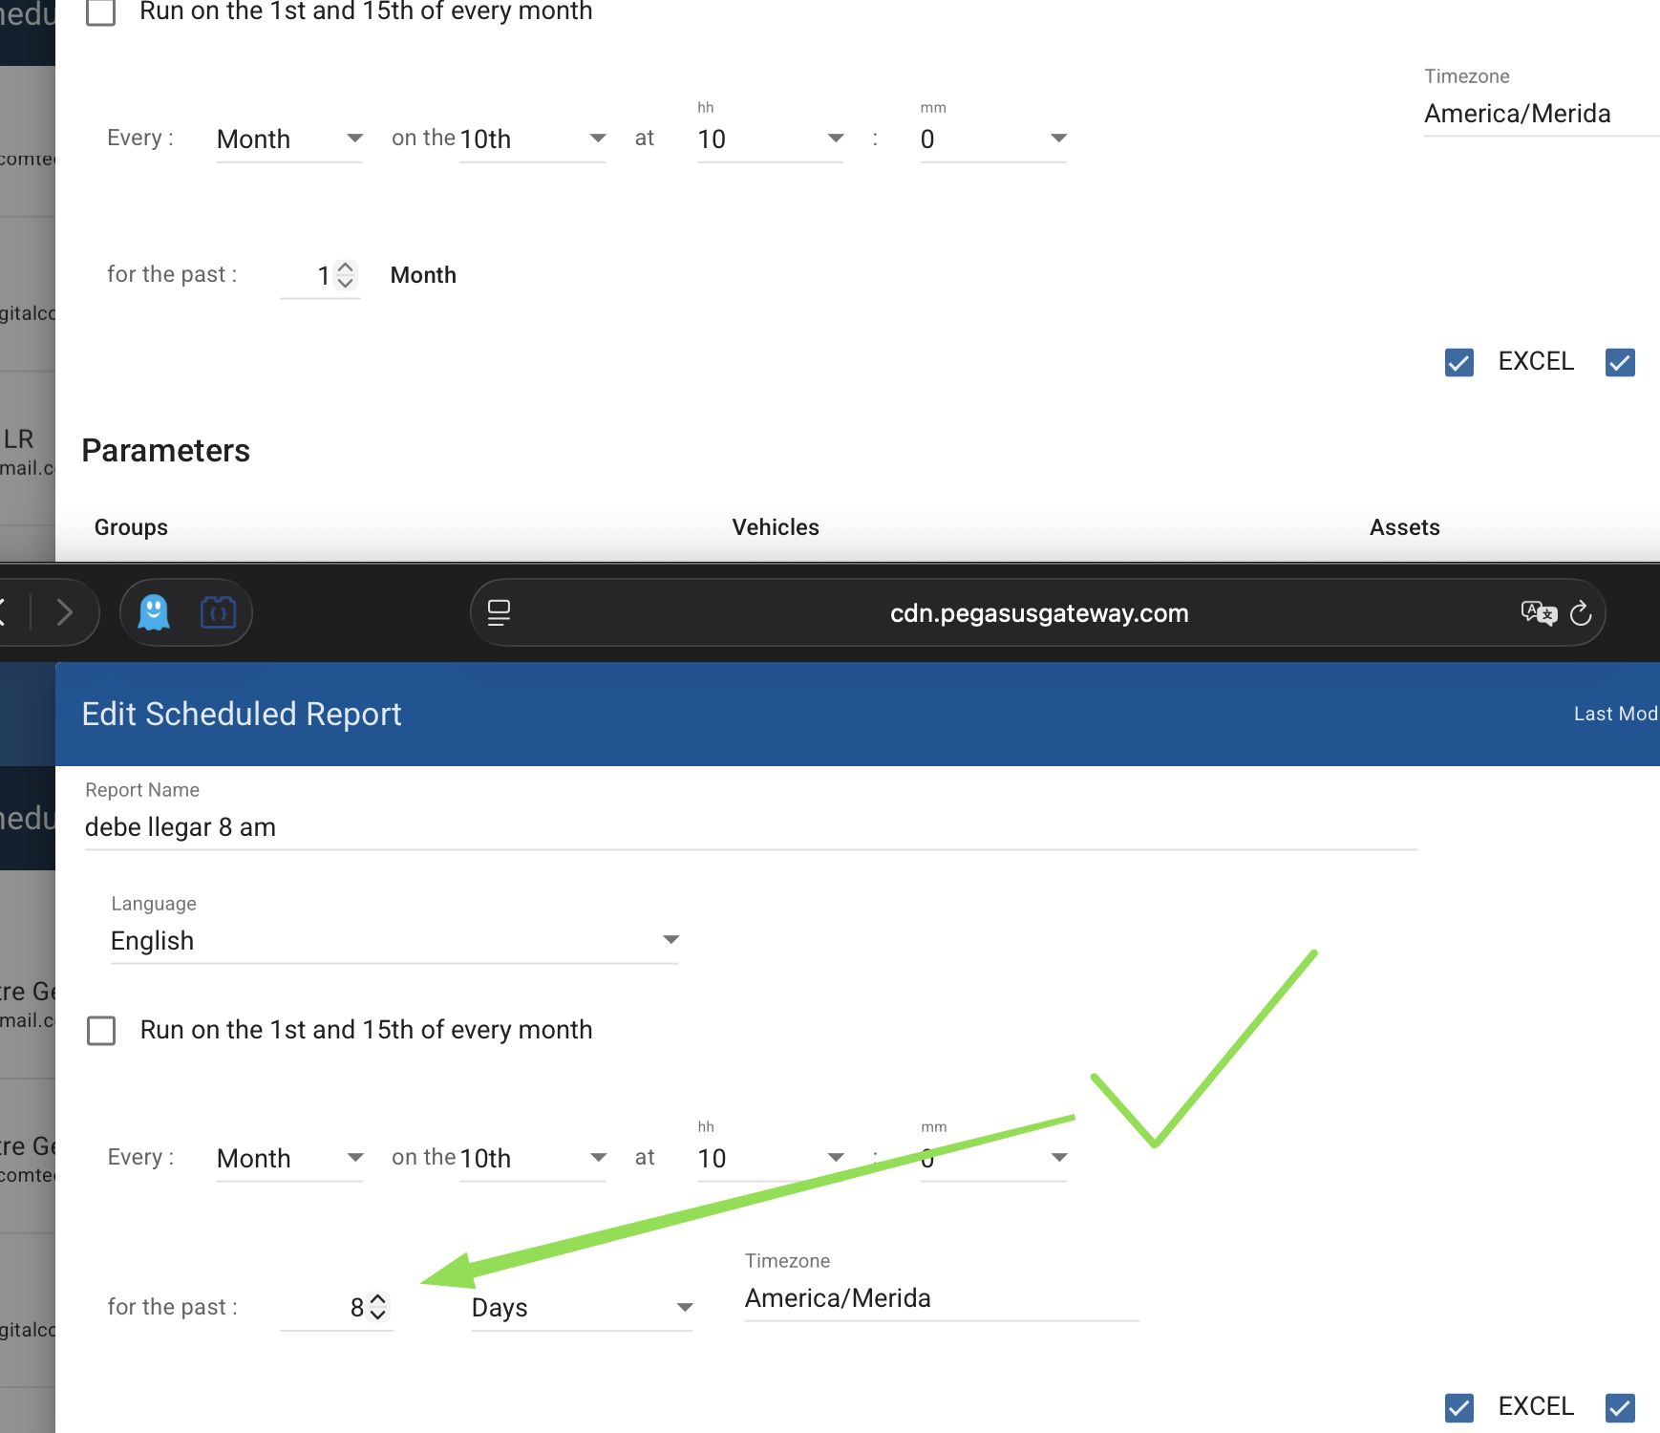Open the Groups parameters tab
This screenshot has width=1660, height=1433.
point(131,527)
